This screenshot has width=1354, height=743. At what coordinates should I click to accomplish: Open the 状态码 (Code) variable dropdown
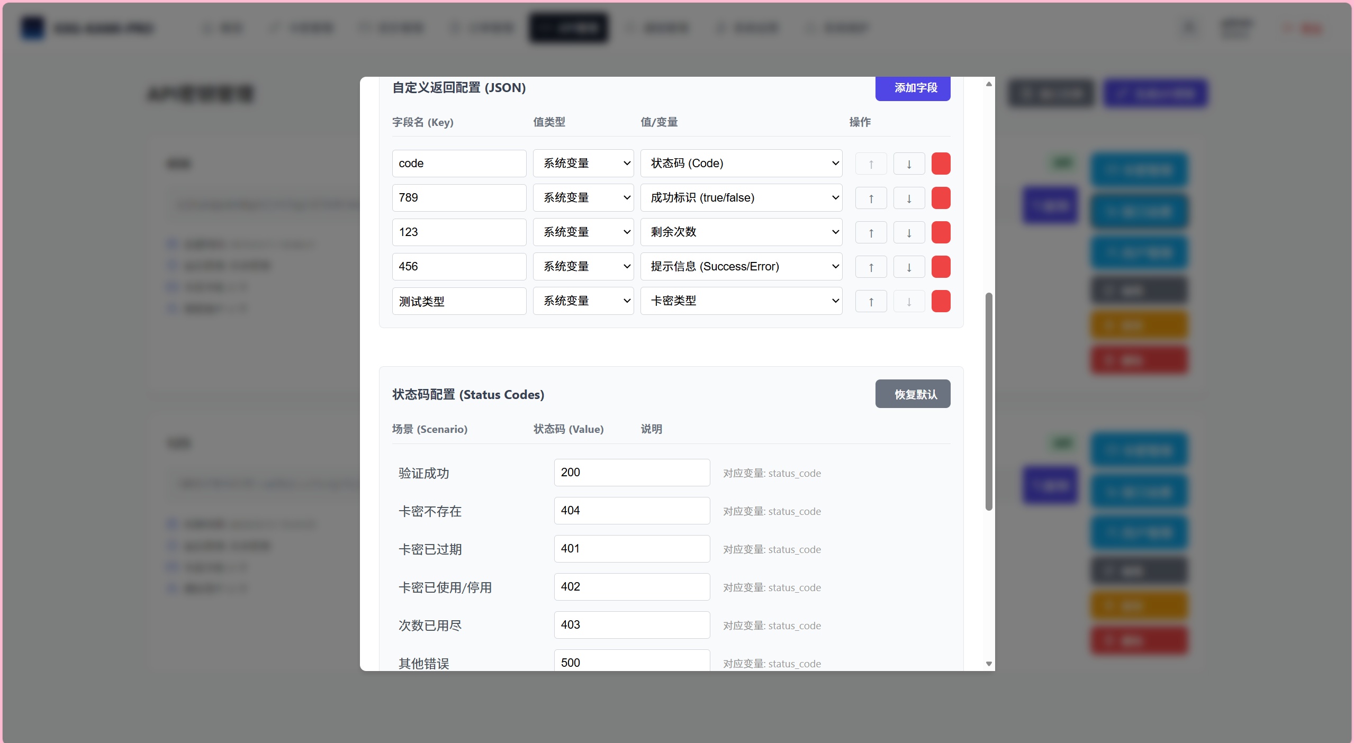741,163
